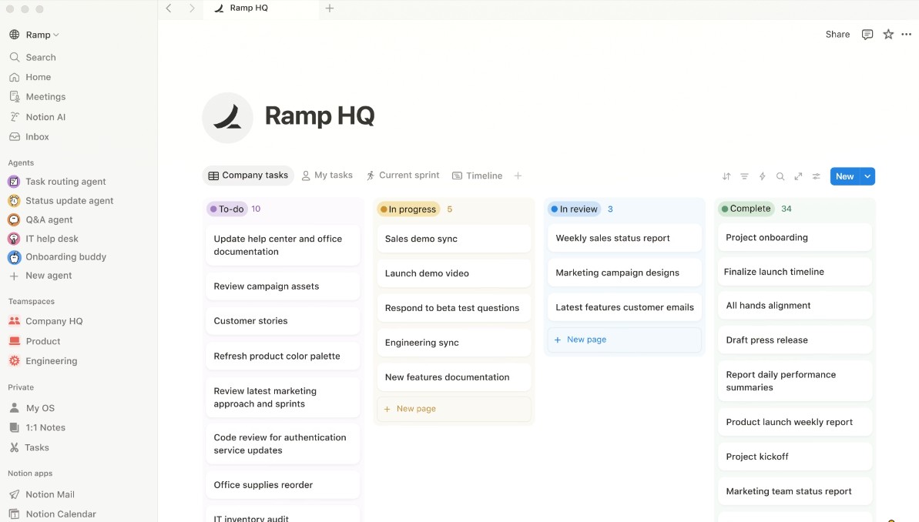Open a new tab with plus button

coord(330,8)
